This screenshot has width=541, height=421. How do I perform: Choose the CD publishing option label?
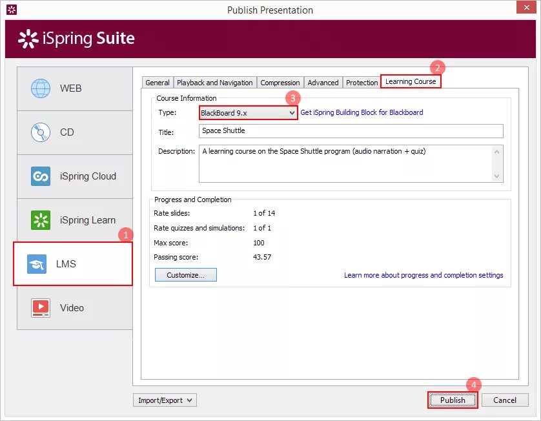(x=67, y=132)
